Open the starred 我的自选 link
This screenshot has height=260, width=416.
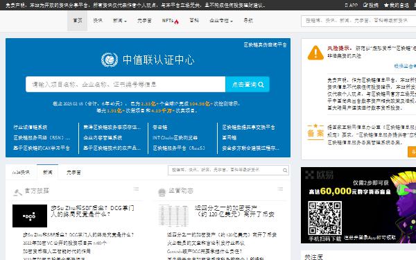[x=397, y=5]
